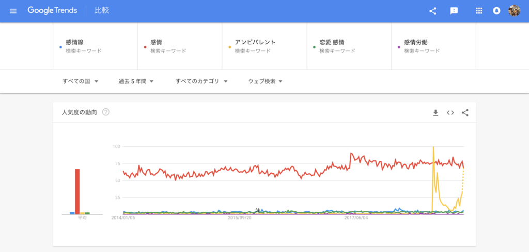
Task: Open the ウェブ検索 search type dropdown
Action: 265,81
